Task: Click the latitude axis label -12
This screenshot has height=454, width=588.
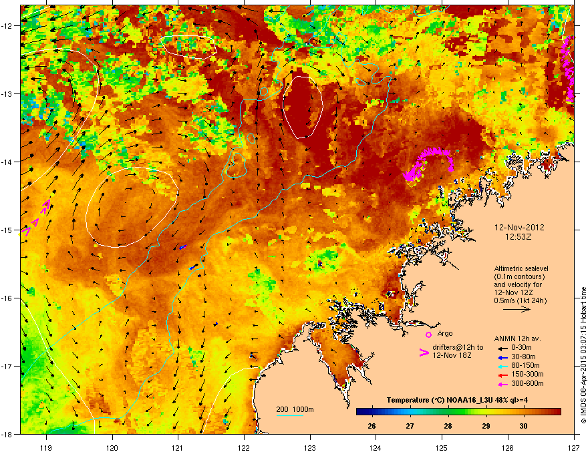Action: [7, 25]
